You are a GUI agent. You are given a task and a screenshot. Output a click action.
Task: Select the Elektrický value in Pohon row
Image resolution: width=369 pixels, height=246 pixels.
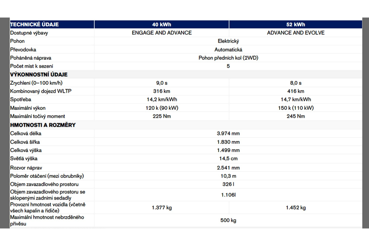coord(228,41)
